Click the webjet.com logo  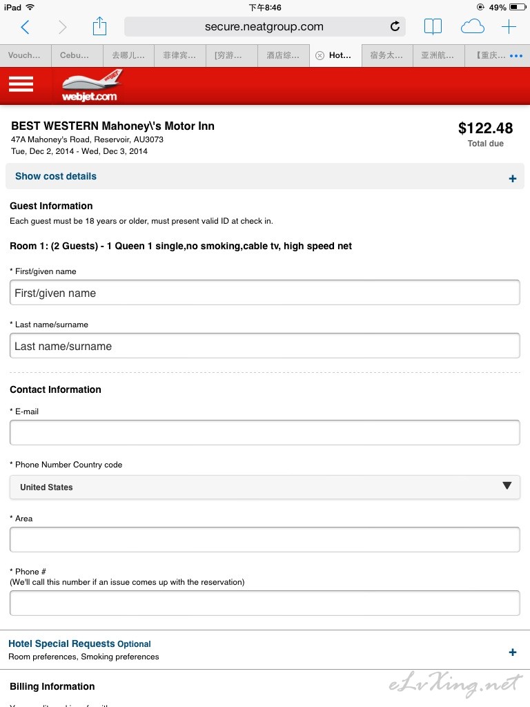[x=92, y=86]
